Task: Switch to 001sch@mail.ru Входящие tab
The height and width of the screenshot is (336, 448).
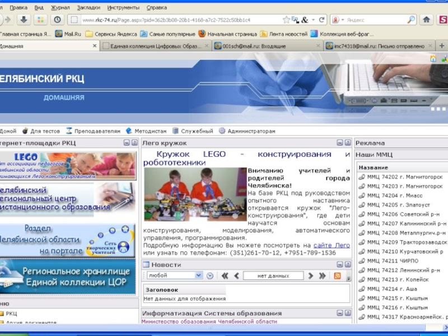Action: click(x=268, y=46)
